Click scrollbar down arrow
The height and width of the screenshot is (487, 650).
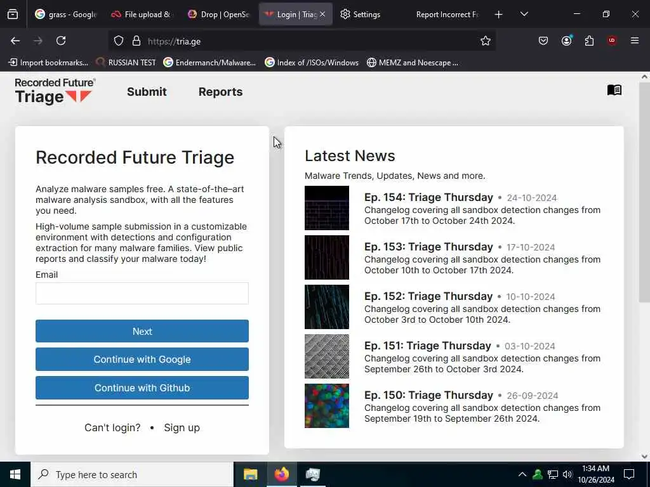pyautogui.click(x=644, y=457)
